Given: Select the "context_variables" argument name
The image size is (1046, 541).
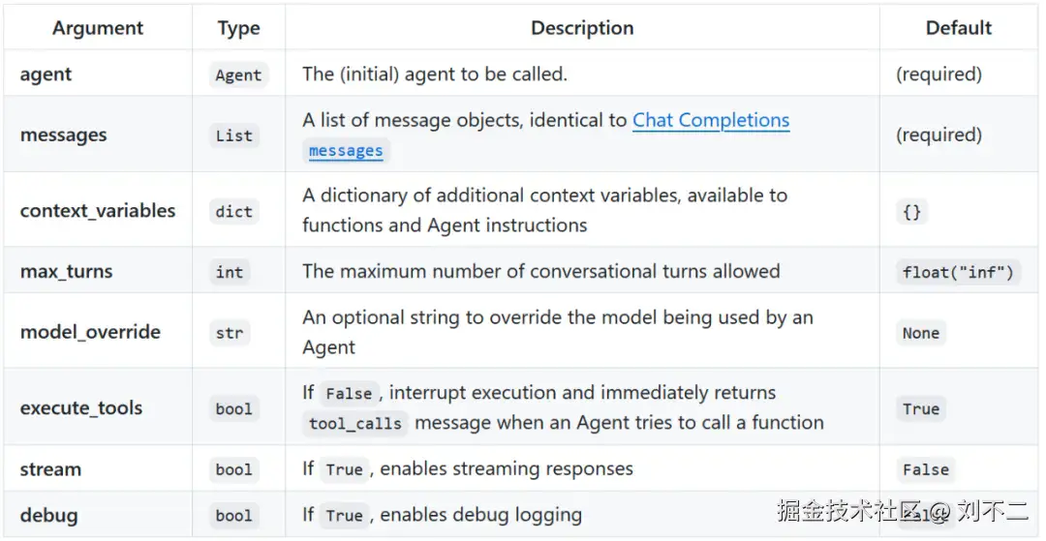Looking at the screenshot, I should [x=98, y=211].
